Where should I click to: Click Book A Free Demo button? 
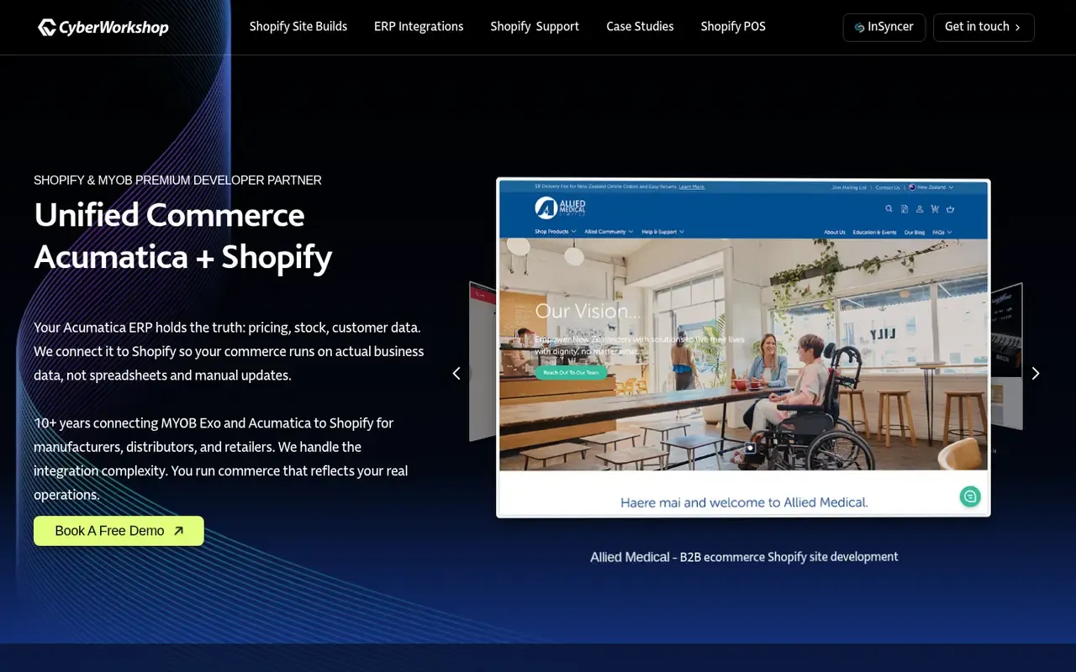point(119,531)
